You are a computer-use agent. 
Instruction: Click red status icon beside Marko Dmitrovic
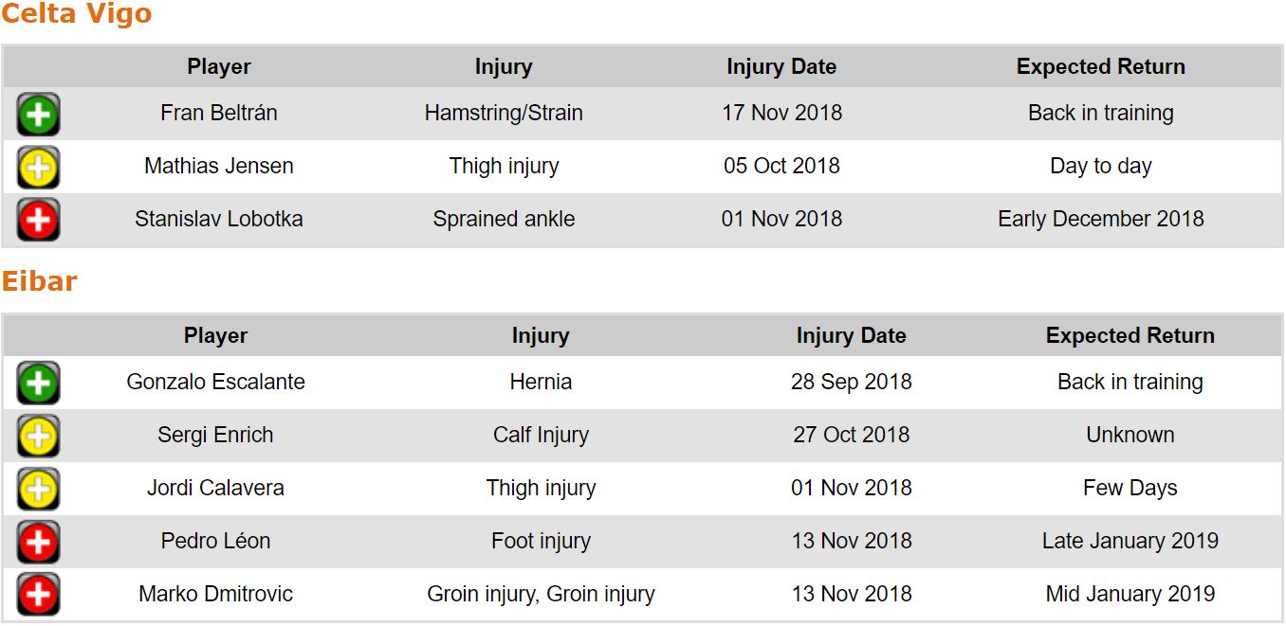(38, 596)
